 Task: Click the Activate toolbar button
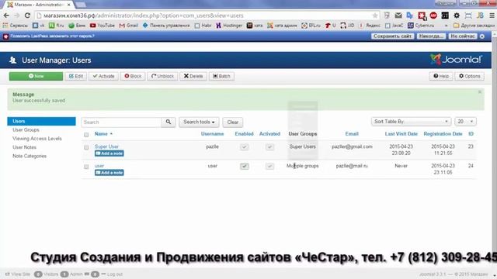tap(103, 76)
